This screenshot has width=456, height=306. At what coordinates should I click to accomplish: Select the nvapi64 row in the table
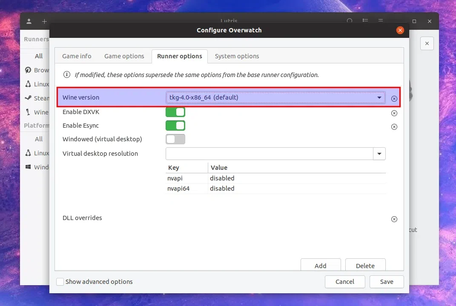(x=275, y=189)
